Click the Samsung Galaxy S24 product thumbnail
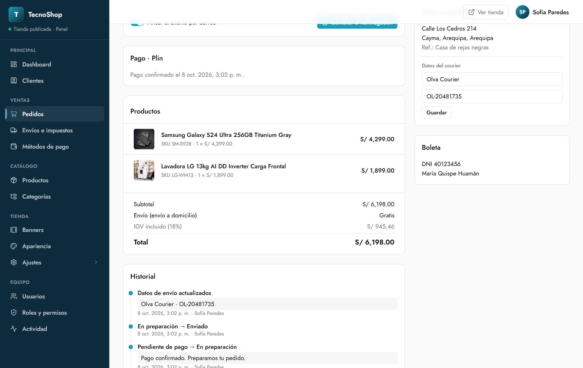This screenshot has width=583, height=368. (x=144, y=139)
